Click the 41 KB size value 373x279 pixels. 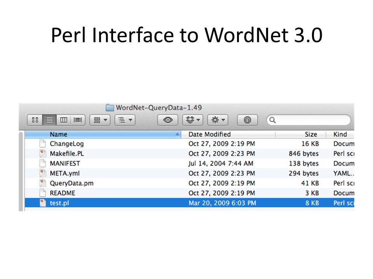click(x=310, y=183)
